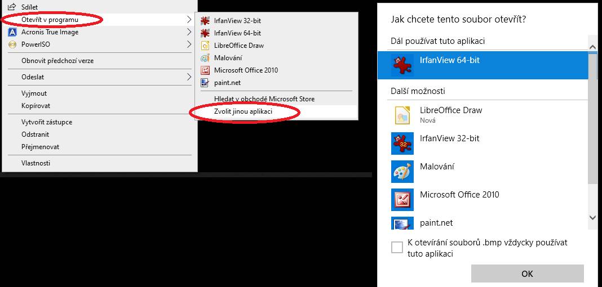Click the Odeslat label
Image resolution: width=602 pixels, height=287 pixels.
(33, 77)
